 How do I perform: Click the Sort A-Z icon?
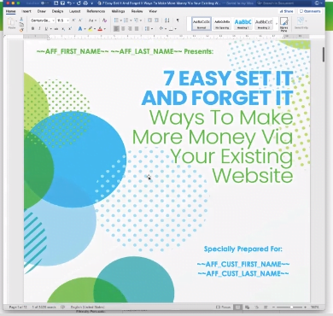(167, 20)
